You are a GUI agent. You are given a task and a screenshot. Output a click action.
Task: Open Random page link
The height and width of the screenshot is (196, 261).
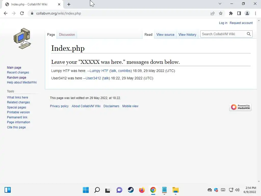click(17, 77)
